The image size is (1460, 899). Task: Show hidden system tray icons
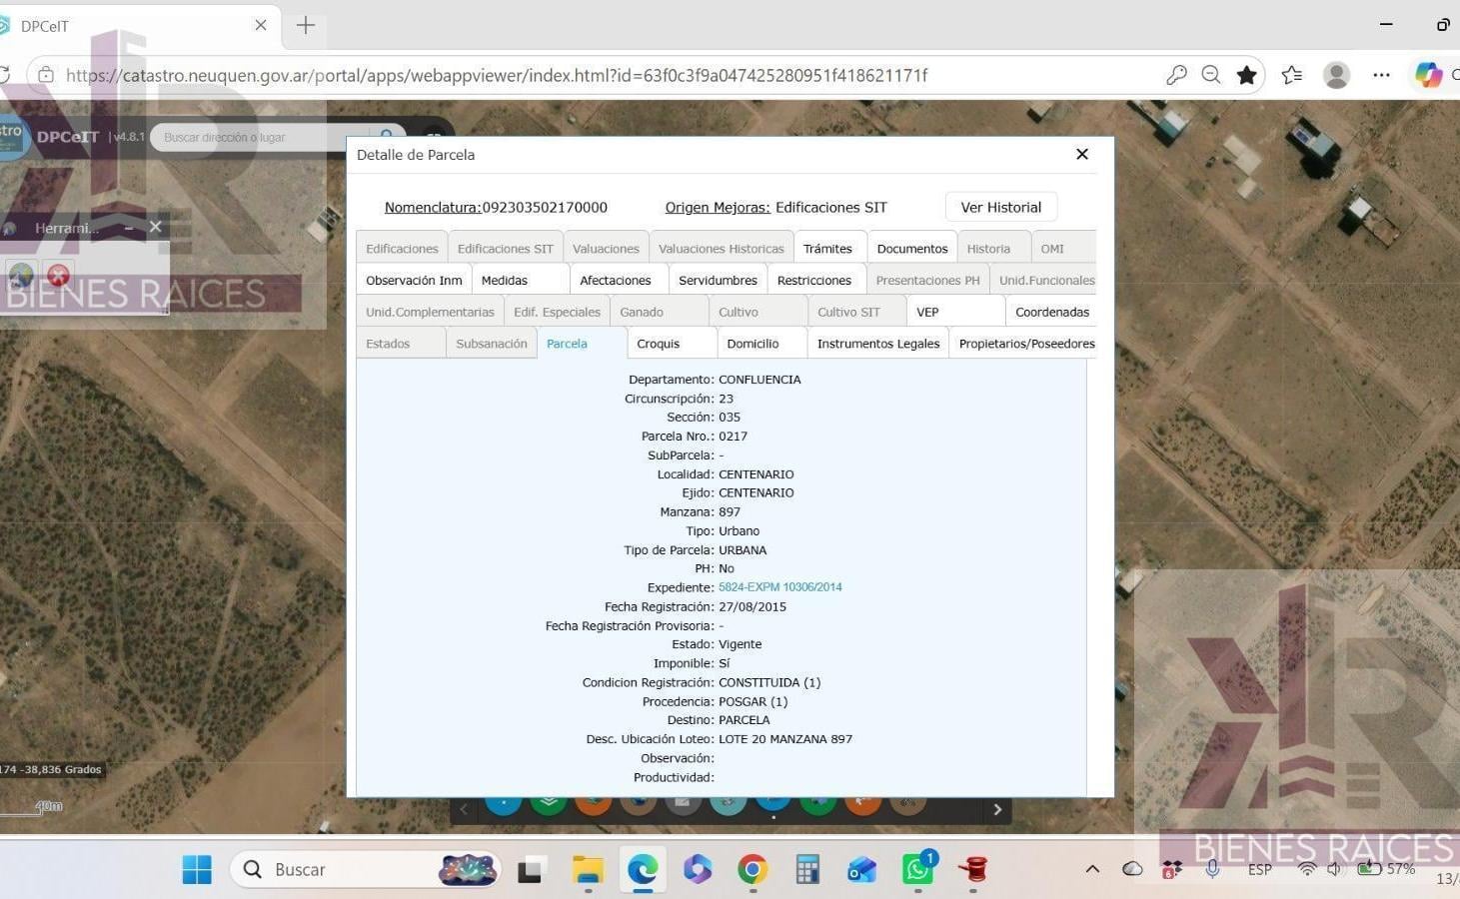point(1092,869)
